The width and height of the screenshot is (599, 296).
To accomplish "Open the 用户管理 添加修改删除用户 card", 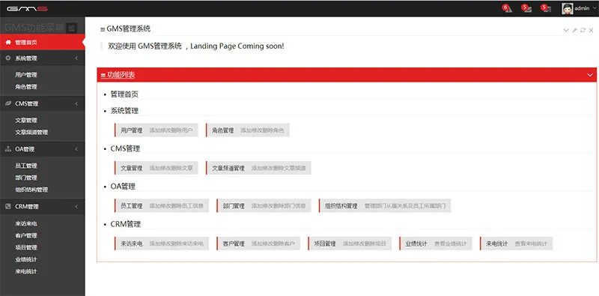I will click(x=156, y=130).
